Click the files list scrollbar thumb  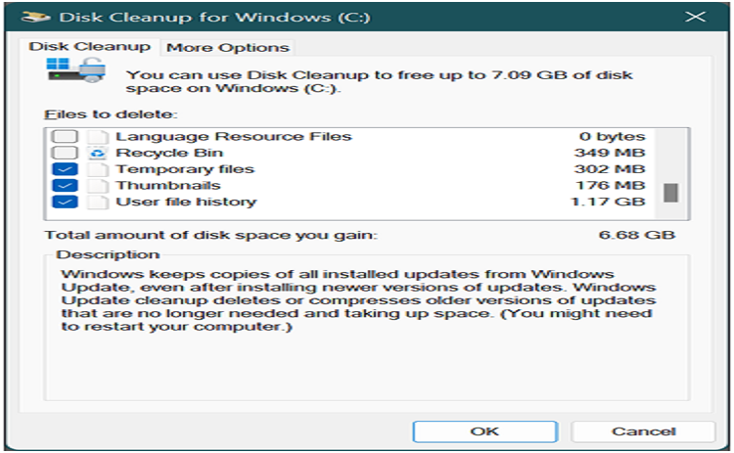670,193
